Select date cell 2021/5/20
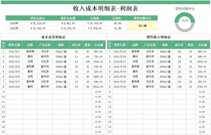Viewport: 211px width, 135px height. tap(120, 77)
